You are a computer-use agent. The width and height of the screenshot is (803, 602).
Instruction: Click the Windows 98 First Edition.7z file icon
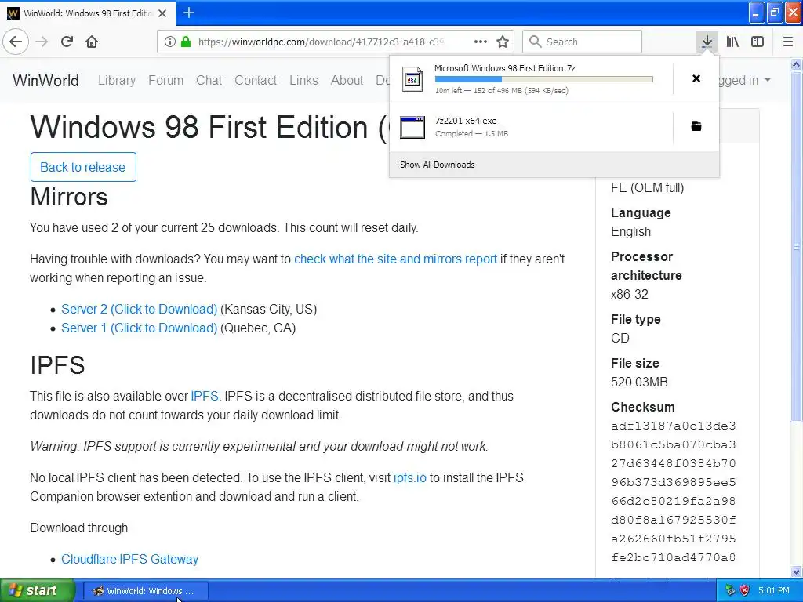[x=412, y=79]
